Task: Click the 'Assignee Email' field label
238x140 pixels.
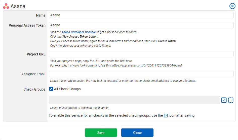Action: point(33,74)
